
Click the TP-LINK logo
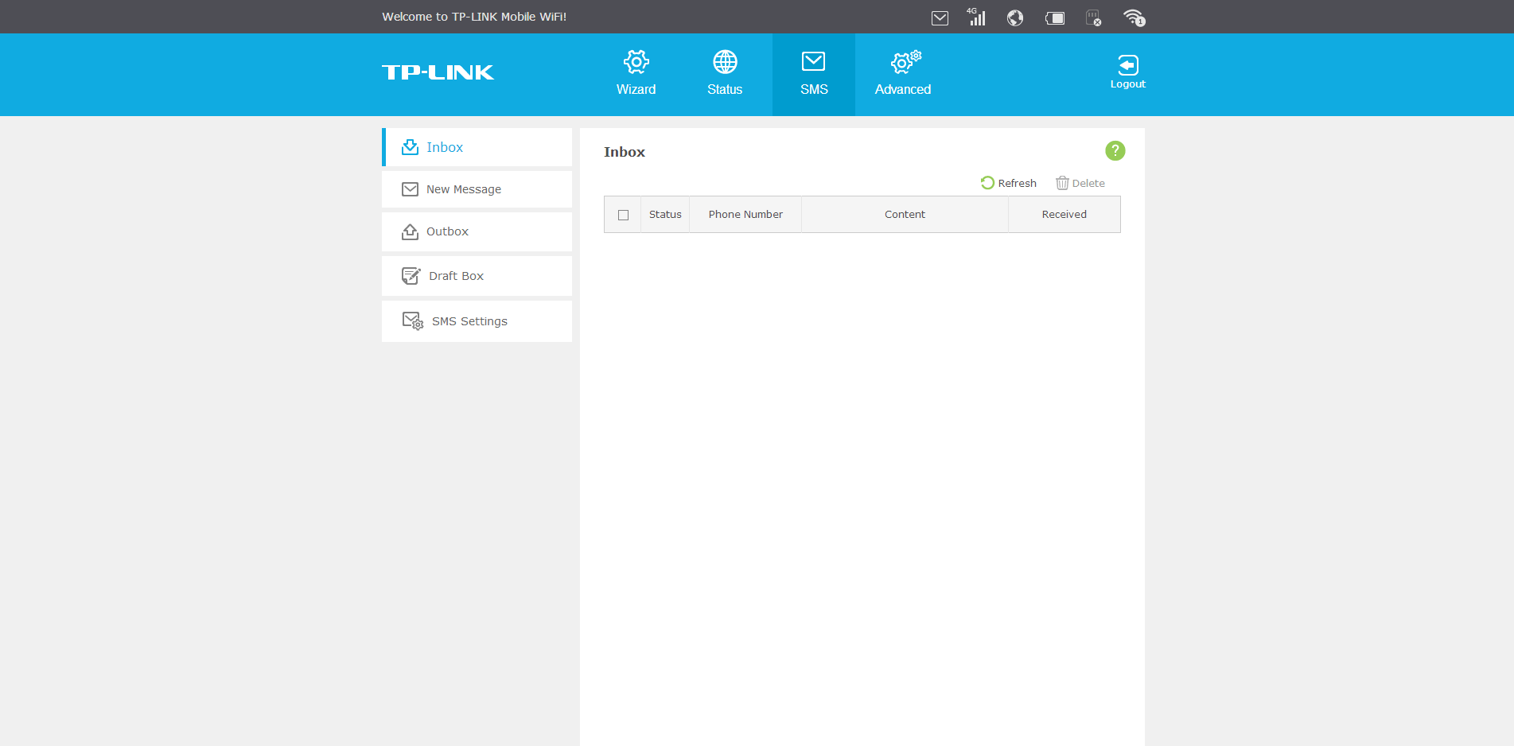click(x=438, y=72)
